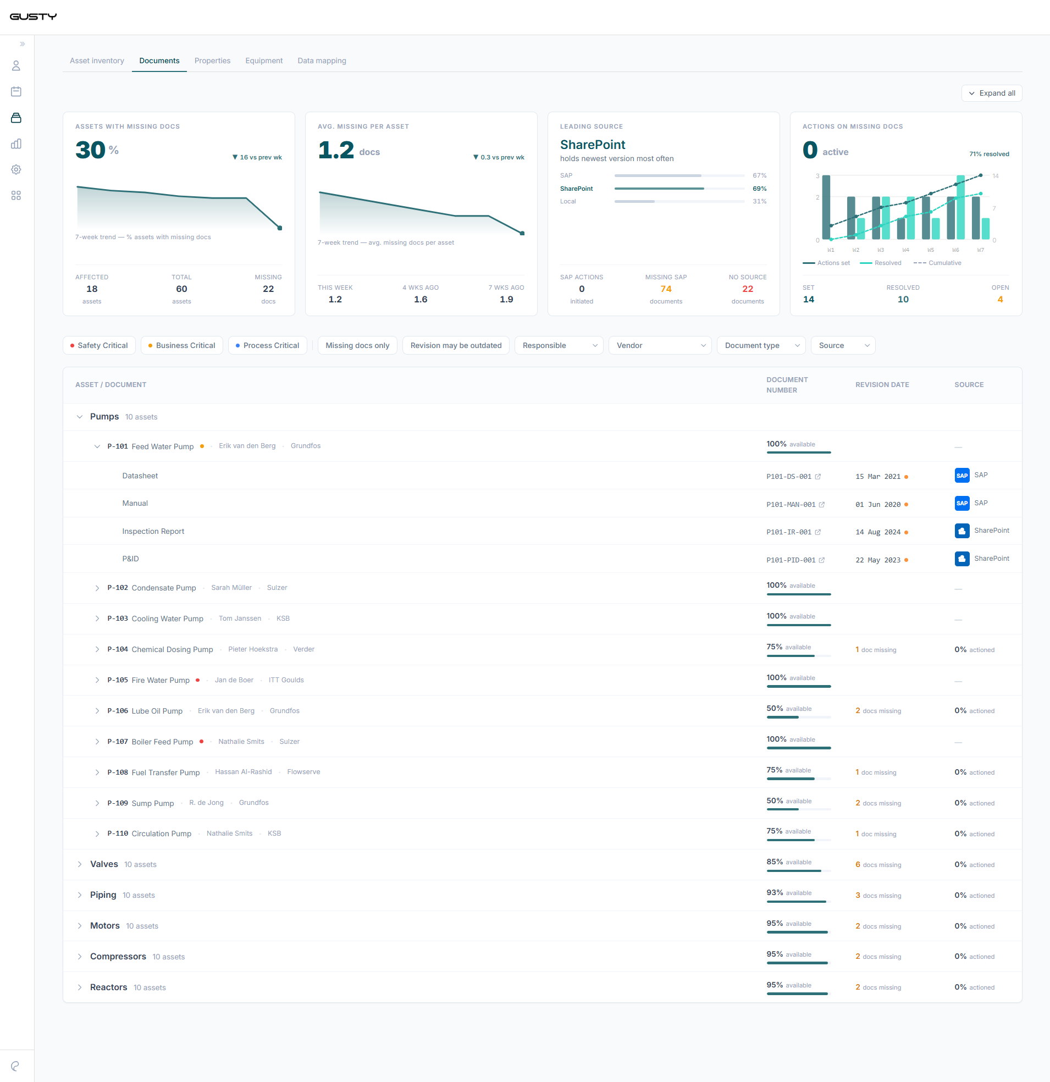Open the settings gear sidebar icon
This screenshot has width=1050, height=1082.
pos(16,169)
